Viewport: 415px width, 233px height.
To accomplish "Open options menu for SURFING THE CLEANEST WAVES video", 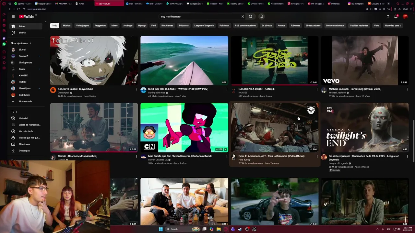I will (227, 89).
